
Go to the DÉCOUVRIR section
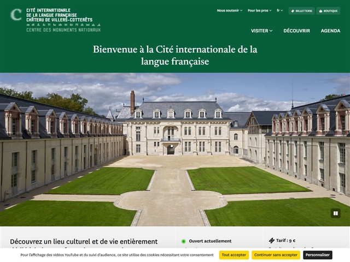[296, 31]
